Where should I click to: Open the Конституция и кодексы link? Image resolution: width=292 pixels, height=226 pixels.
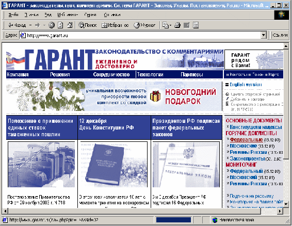[256, 127]
